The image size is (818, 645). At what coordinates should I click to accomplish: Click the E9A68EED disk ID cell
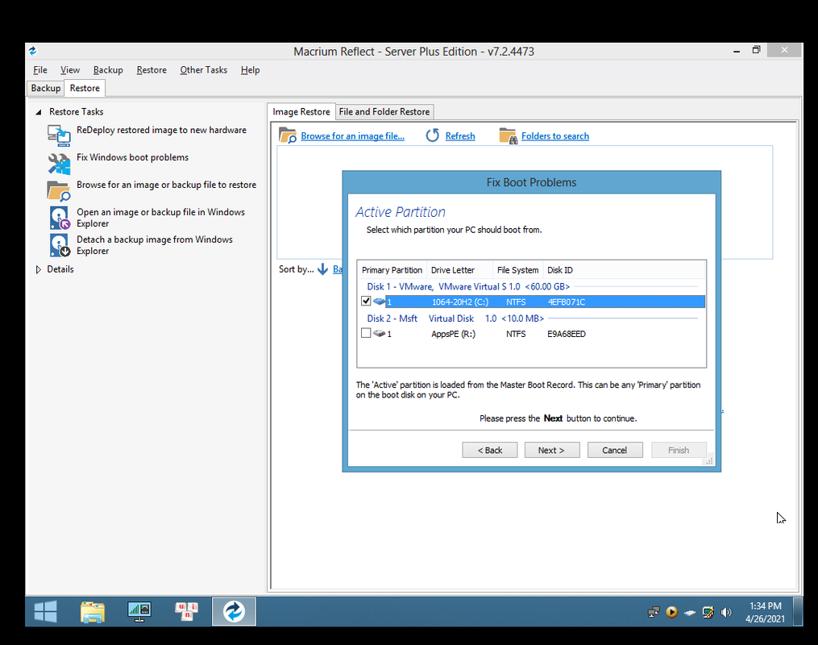pos(566,334)
